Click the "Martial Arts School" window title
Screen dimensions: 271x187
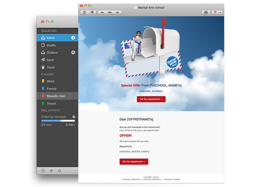pyautogui.click(x=151, y=7)
